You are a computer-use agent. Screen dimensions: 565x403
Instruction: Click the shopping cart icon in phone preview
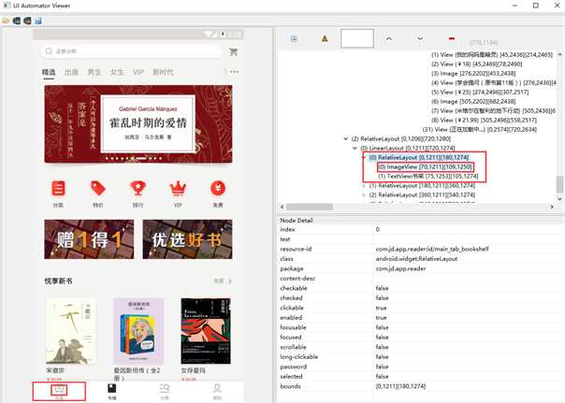pos(233,51)
